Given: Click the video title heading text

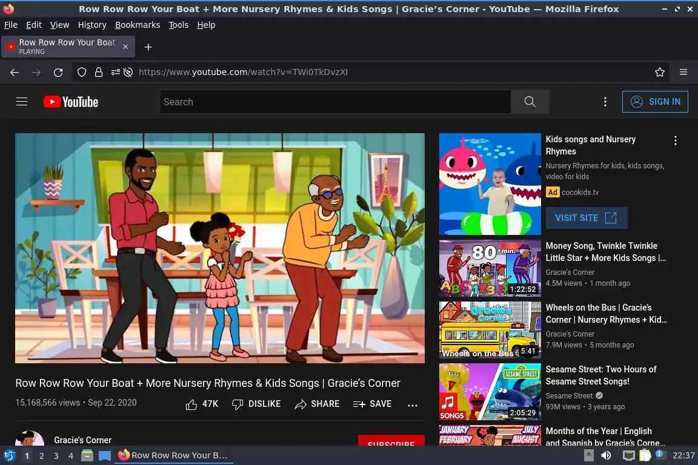Looking at the screenshot, I should (x=208, y=383).
